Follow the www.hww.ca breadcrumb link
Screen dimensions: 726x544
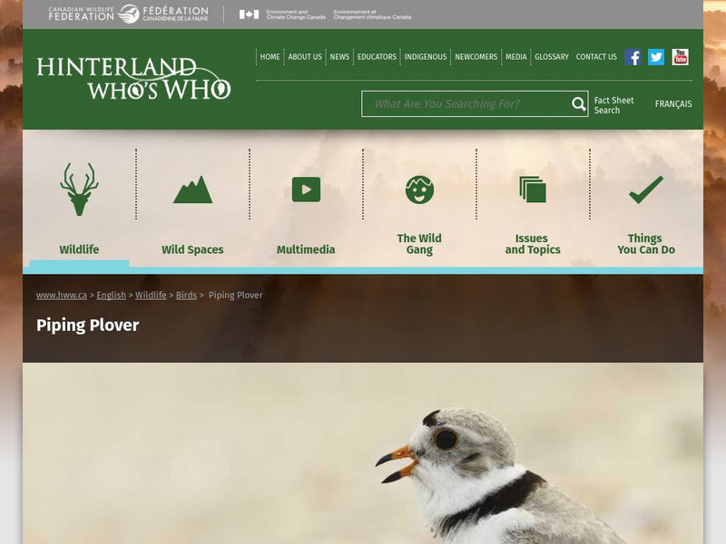point(62,296)
